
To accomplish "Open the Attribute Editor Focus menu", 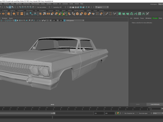I will coord(142,18).
